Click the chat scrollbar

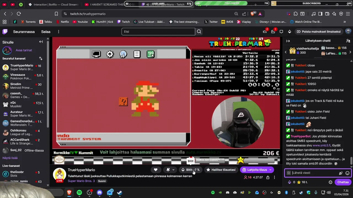pos(351,160)
